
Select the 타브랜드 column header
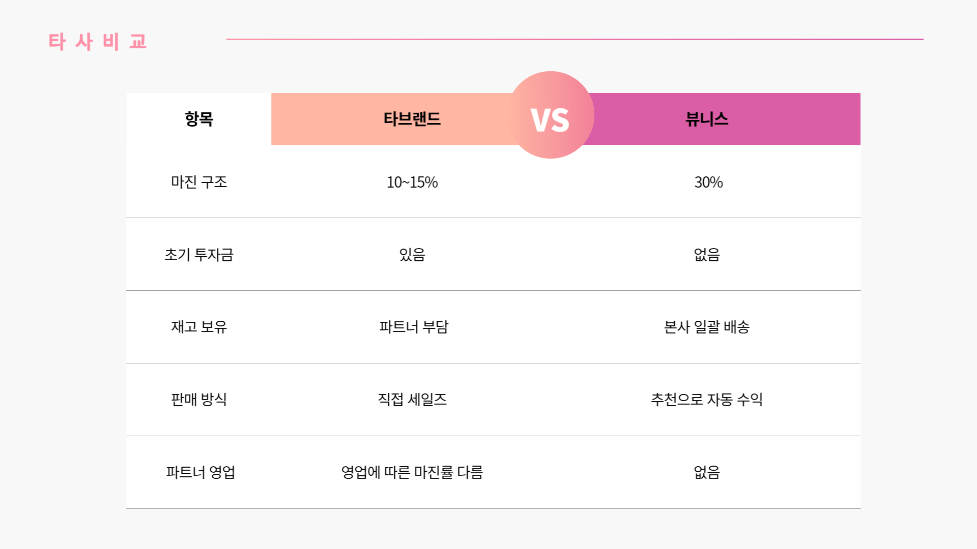pos(412,119)
